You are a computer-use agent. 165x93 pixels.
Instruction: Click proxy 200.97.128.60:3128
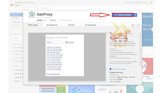(x=54, y=64)
